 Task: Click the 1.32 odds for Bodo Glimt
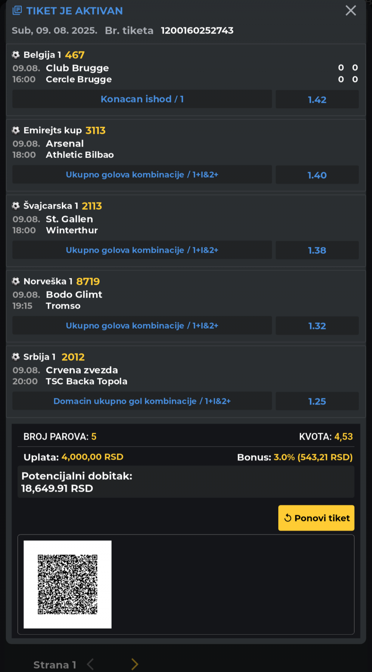tap(317, 326)
